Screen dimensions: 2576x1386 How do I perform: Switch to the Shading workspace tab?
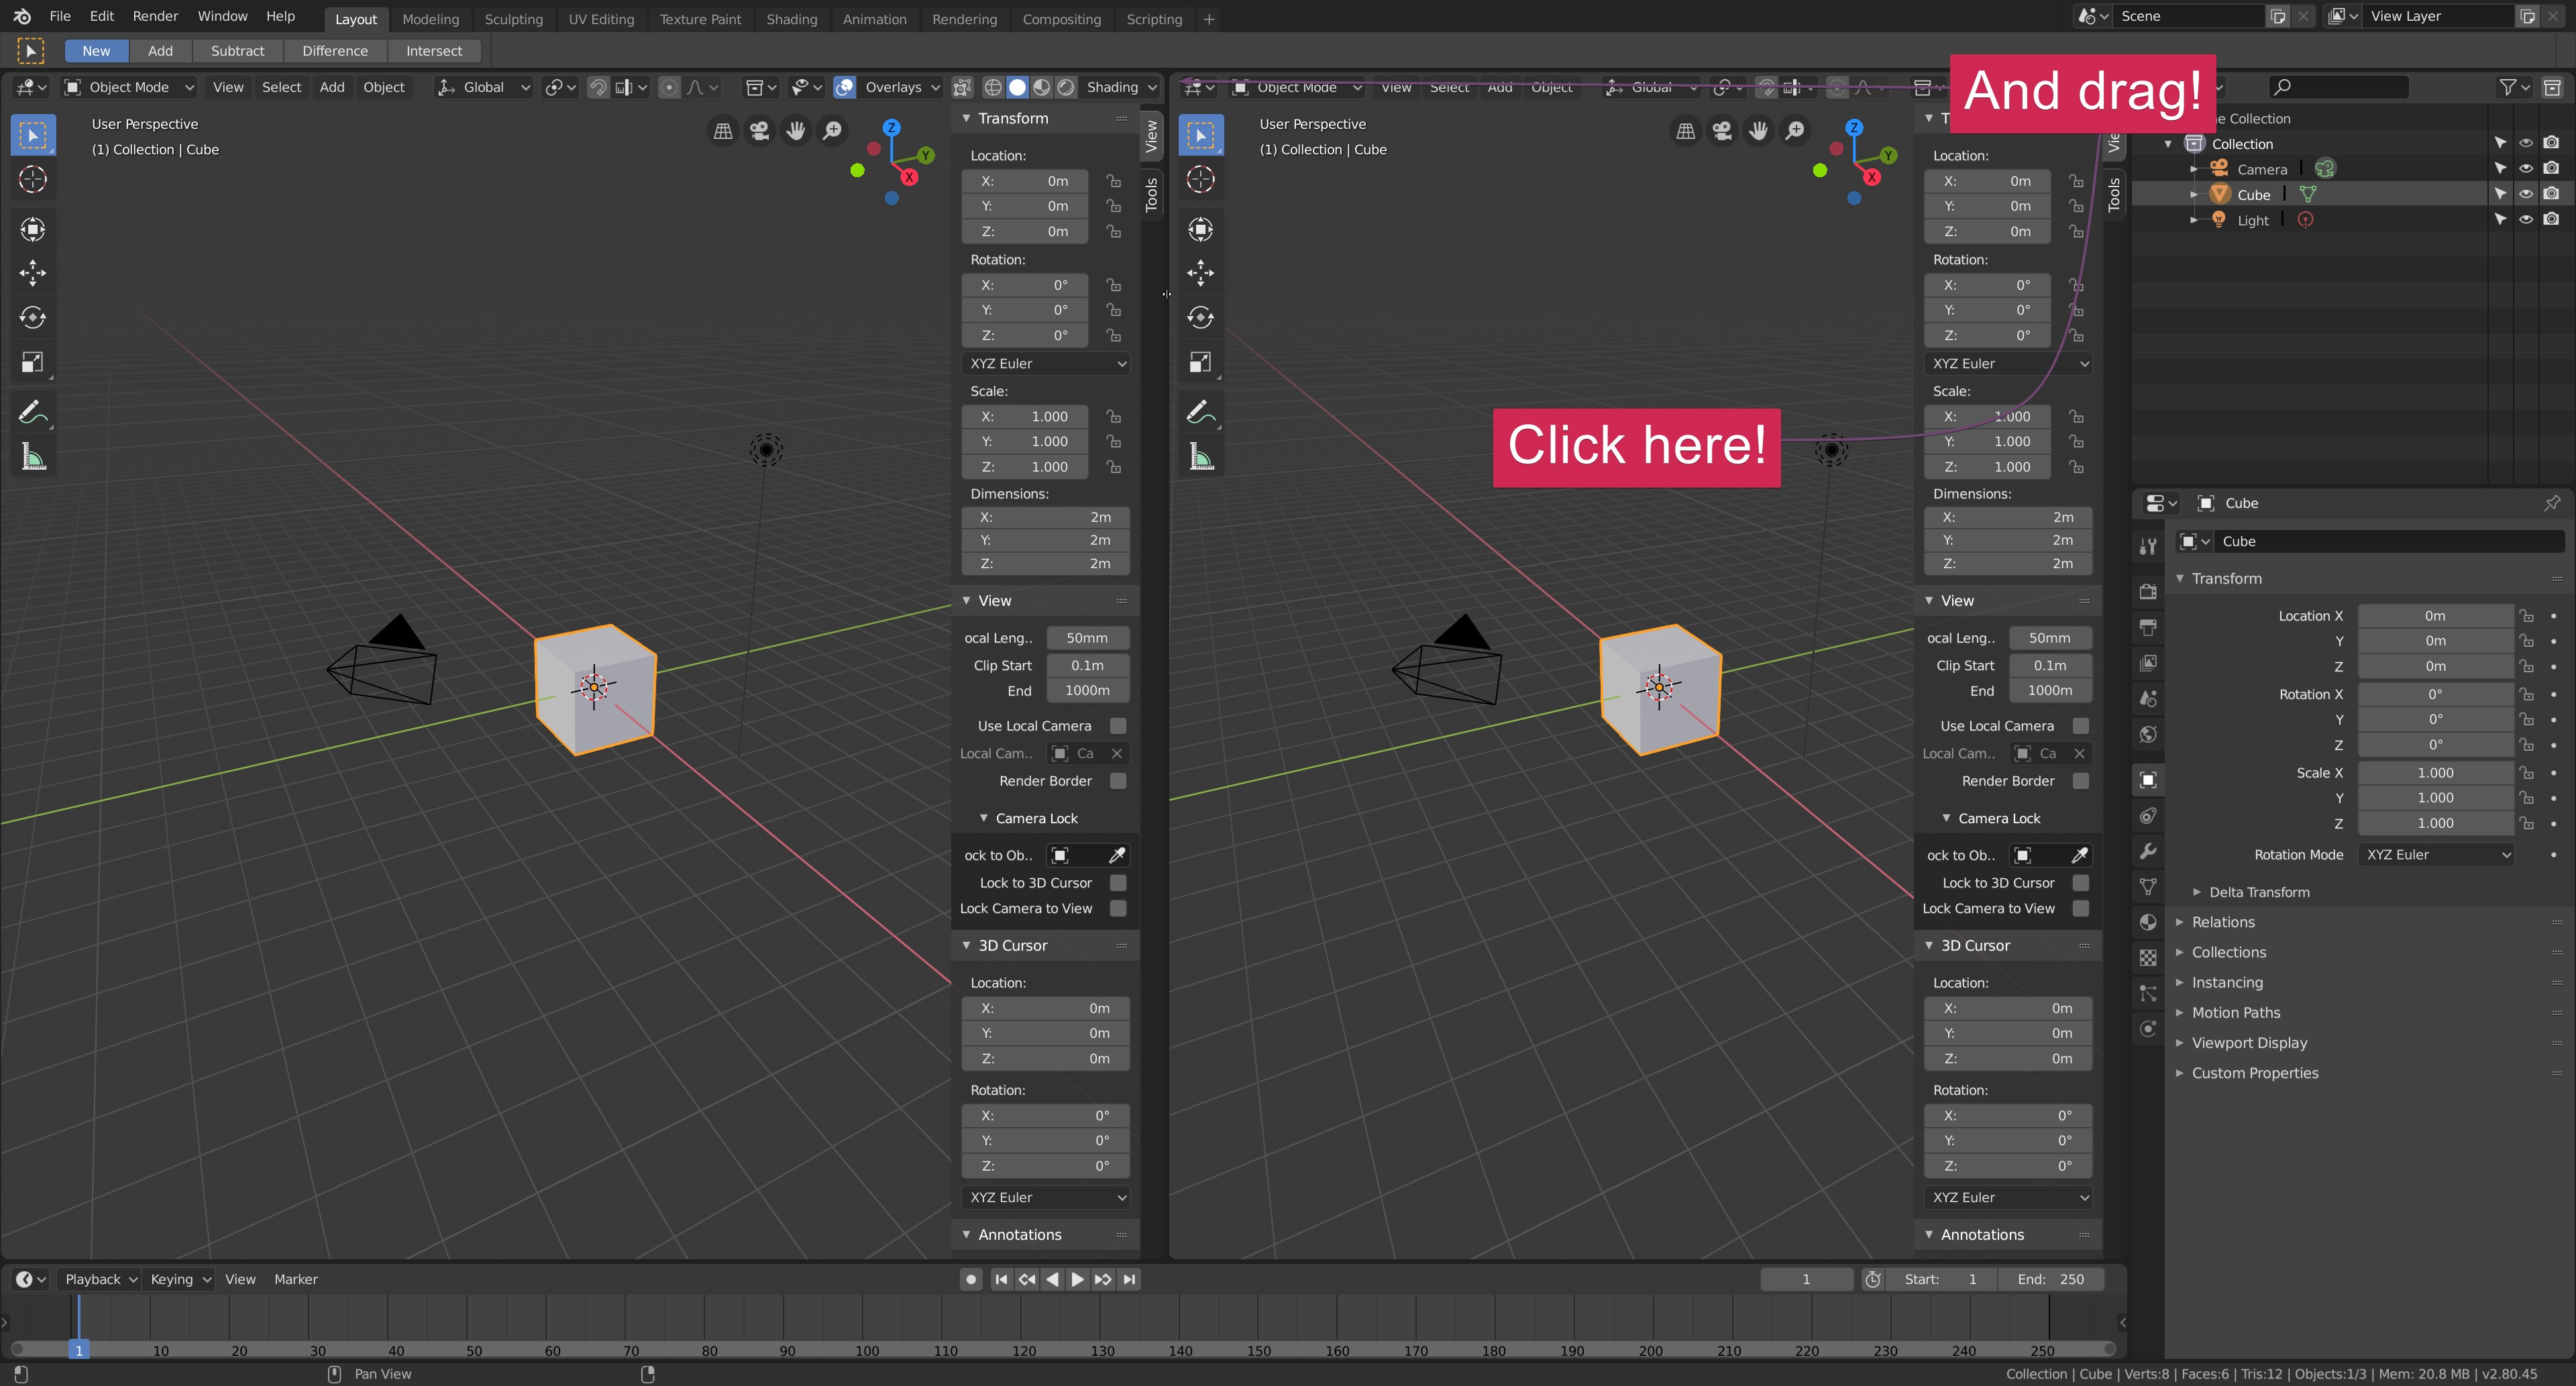(x=791, y=19)
